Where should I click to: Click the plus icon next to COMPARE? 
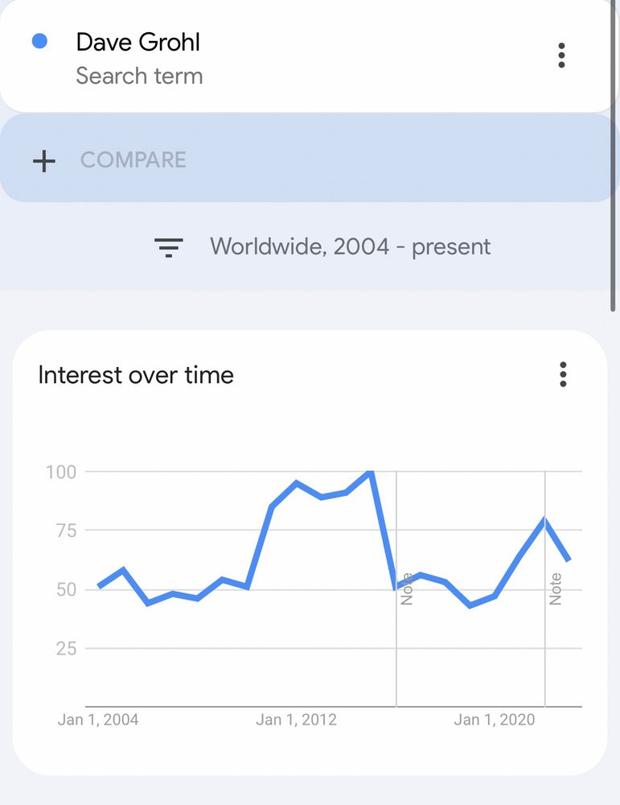[44, 161]
